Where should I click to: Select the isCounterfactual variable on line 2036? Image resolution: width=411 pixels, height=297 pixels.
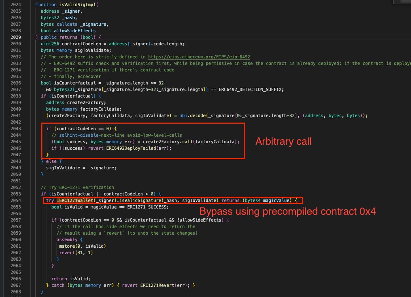coord(72,83)
